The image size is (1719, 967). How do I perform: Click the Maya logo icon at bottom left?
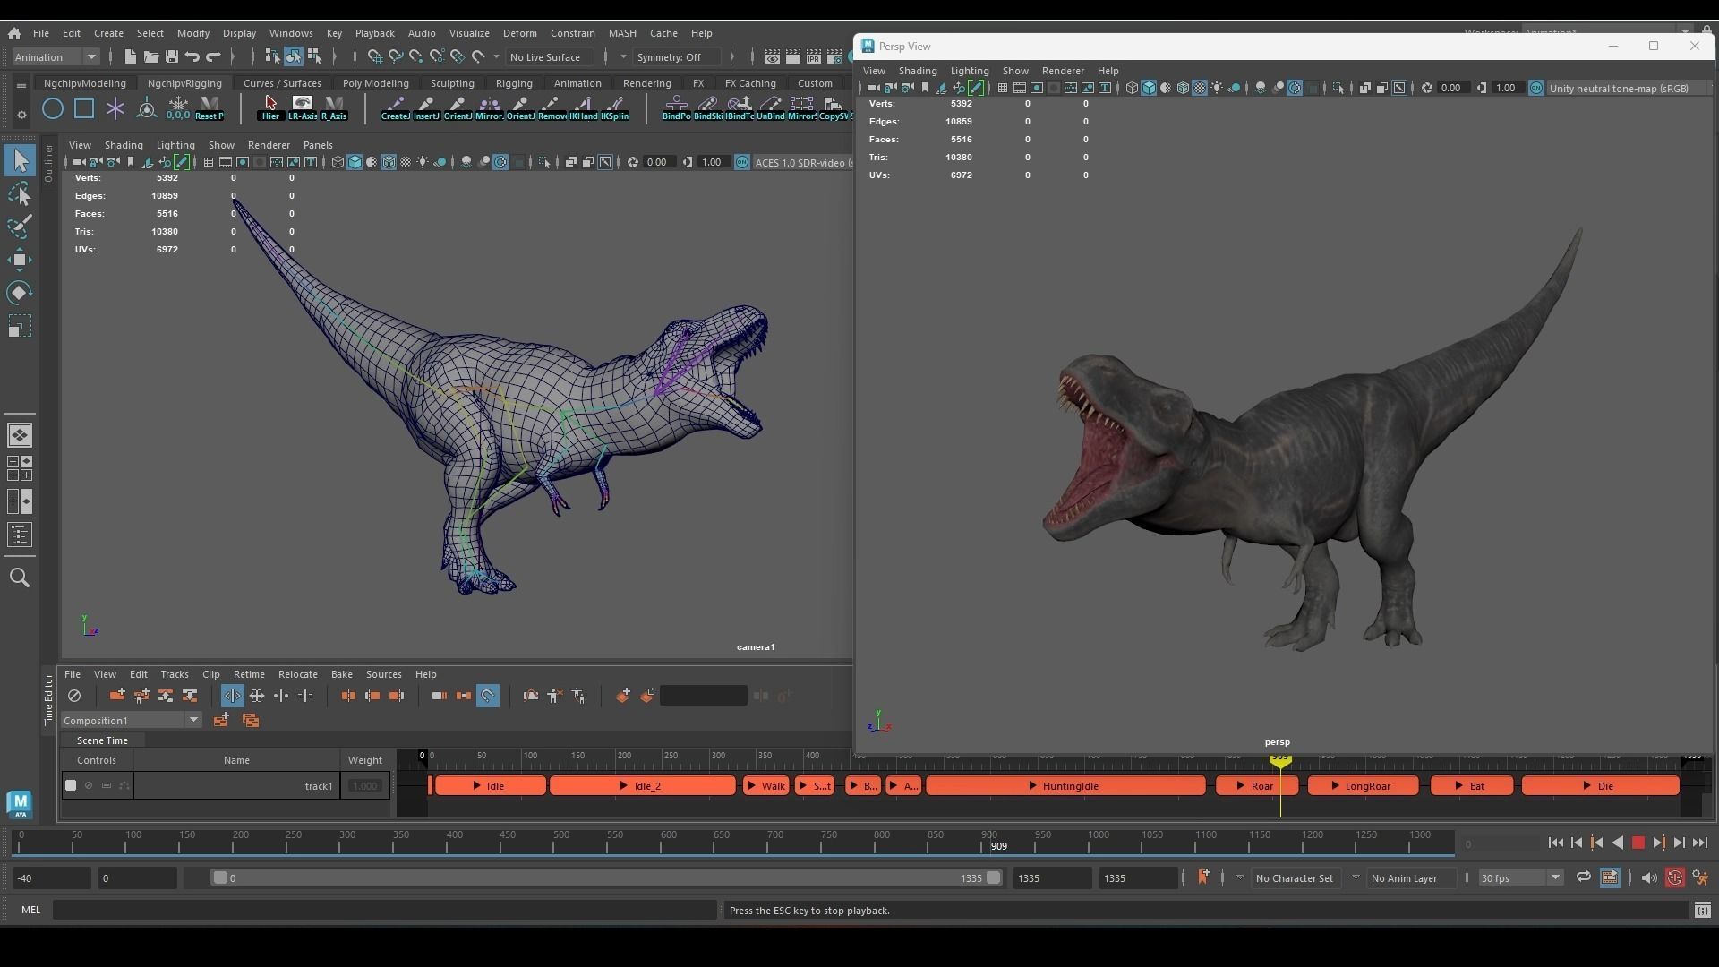[20, 803]
